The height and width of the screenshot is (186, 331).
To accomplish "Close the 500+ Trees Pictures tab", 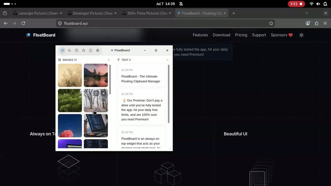I will (x=170, y=13).
